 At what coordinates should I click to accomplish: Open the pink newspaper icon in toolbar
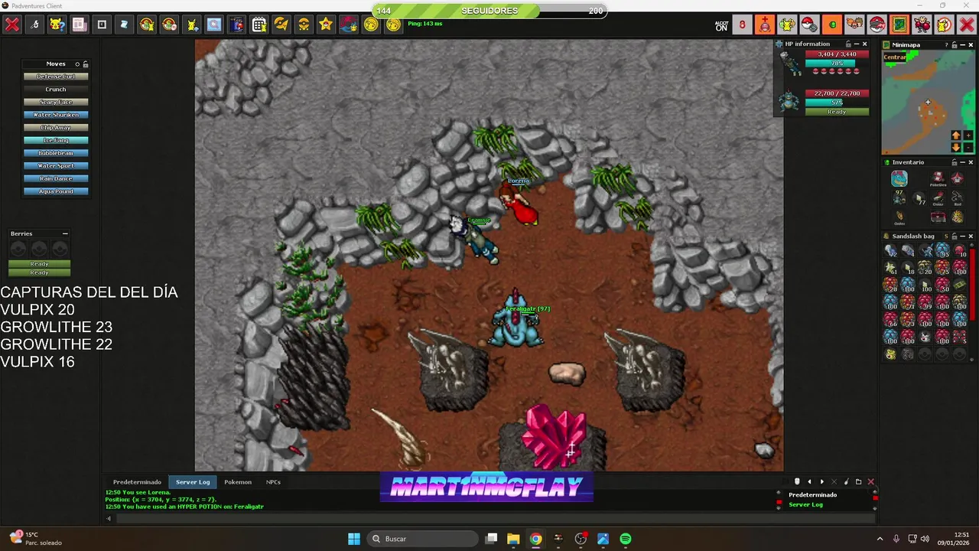pos(79,24)
